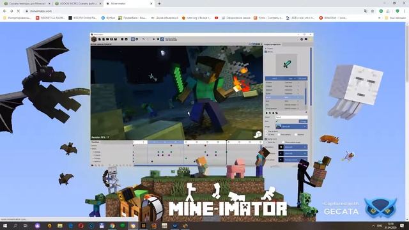Open the green circular extension icon
This screenshot has height=230, width=409.
click(381, 11)
